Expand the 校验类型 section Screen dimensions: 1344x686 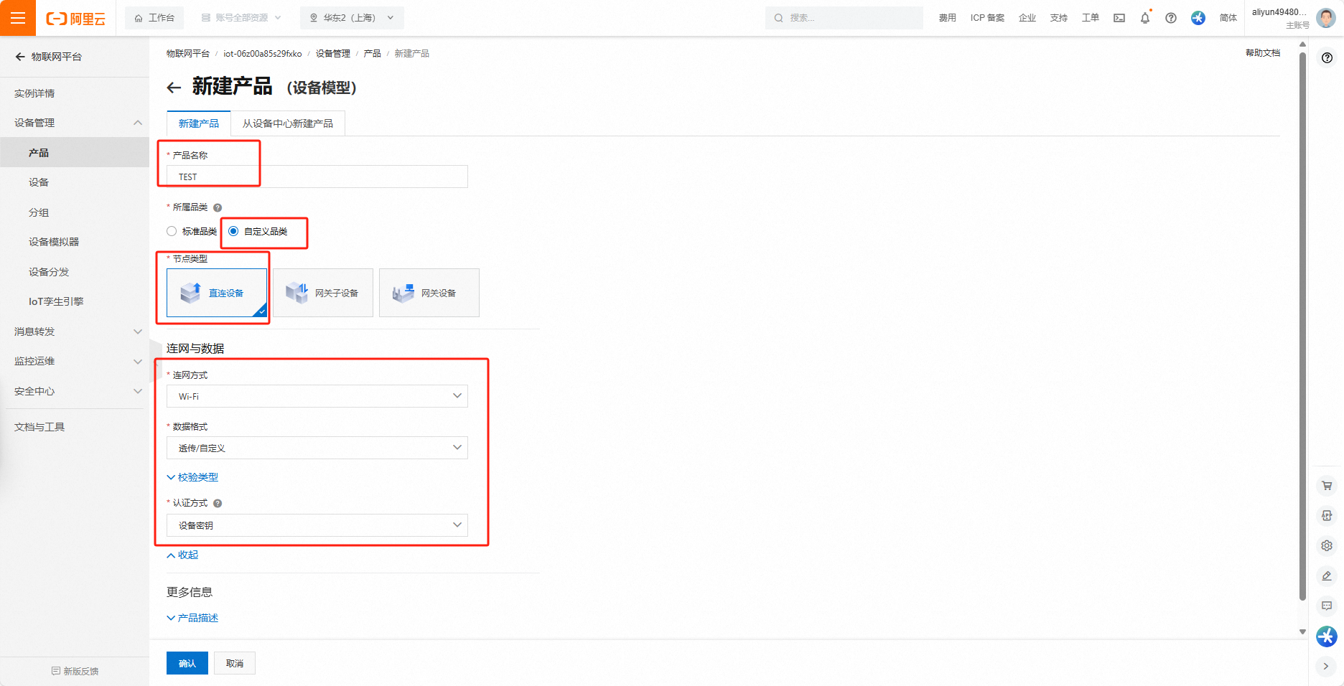pyautogui.click(x=192, y=477)
